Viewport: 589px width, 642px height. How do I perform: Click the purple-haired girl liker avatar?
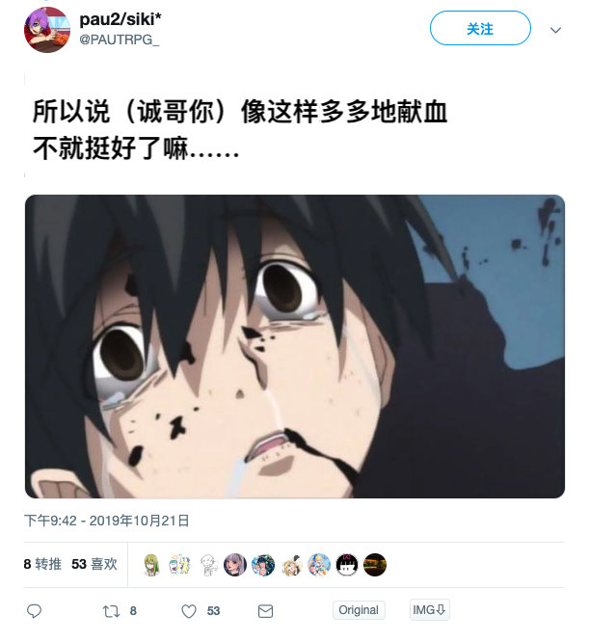pyautogui.click(x=235, y=565)
